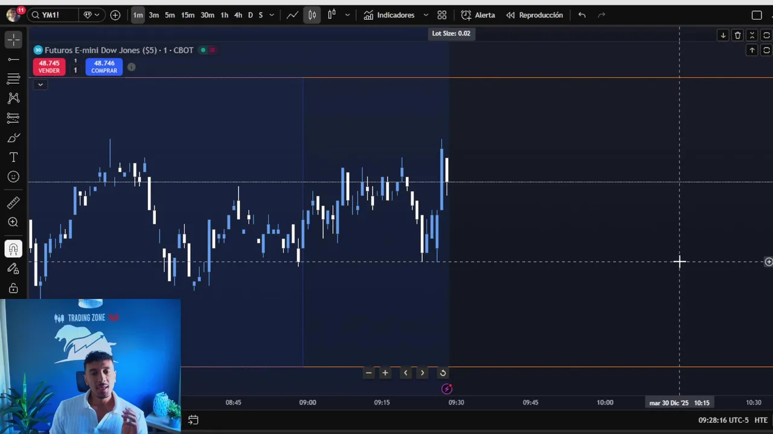Switch to the 3m timeframe

coord(154,15)
